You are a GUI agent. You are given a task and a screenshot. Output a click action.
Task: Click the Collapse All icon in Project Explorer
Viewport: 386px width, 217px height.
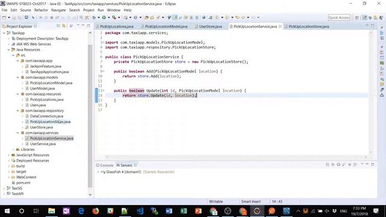pyautogui.click(x=59, y=26)
